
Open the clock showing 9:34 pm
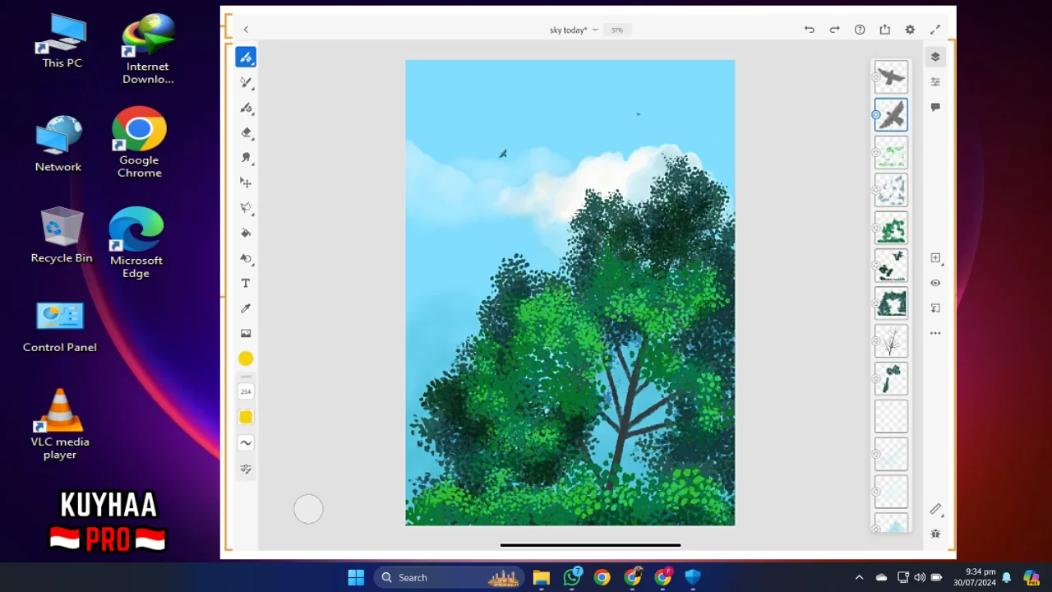click(x=974, y=577)
